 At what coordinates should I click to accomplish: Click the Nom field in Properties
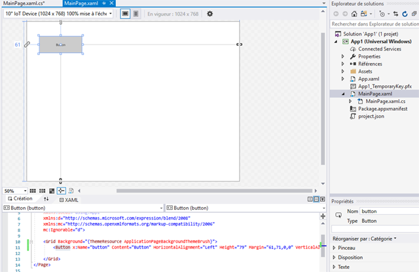390,212
